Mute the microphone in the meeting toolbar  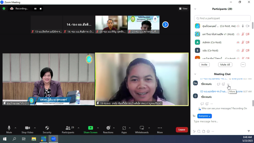point(9,129)
